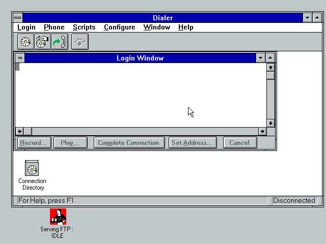Open the Connection Directory icon

point(32,175)
